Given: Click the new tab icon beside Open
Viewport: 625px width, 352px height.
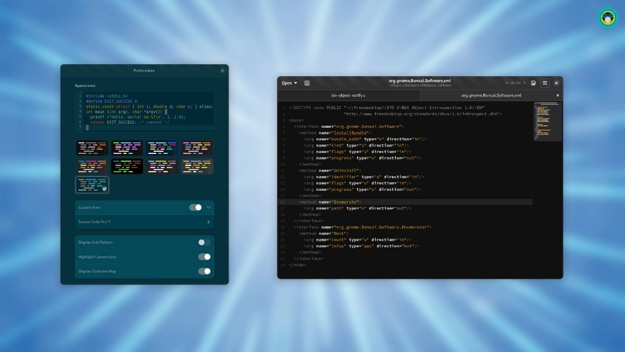Looking at the screenshot, I should click(307, 83).
